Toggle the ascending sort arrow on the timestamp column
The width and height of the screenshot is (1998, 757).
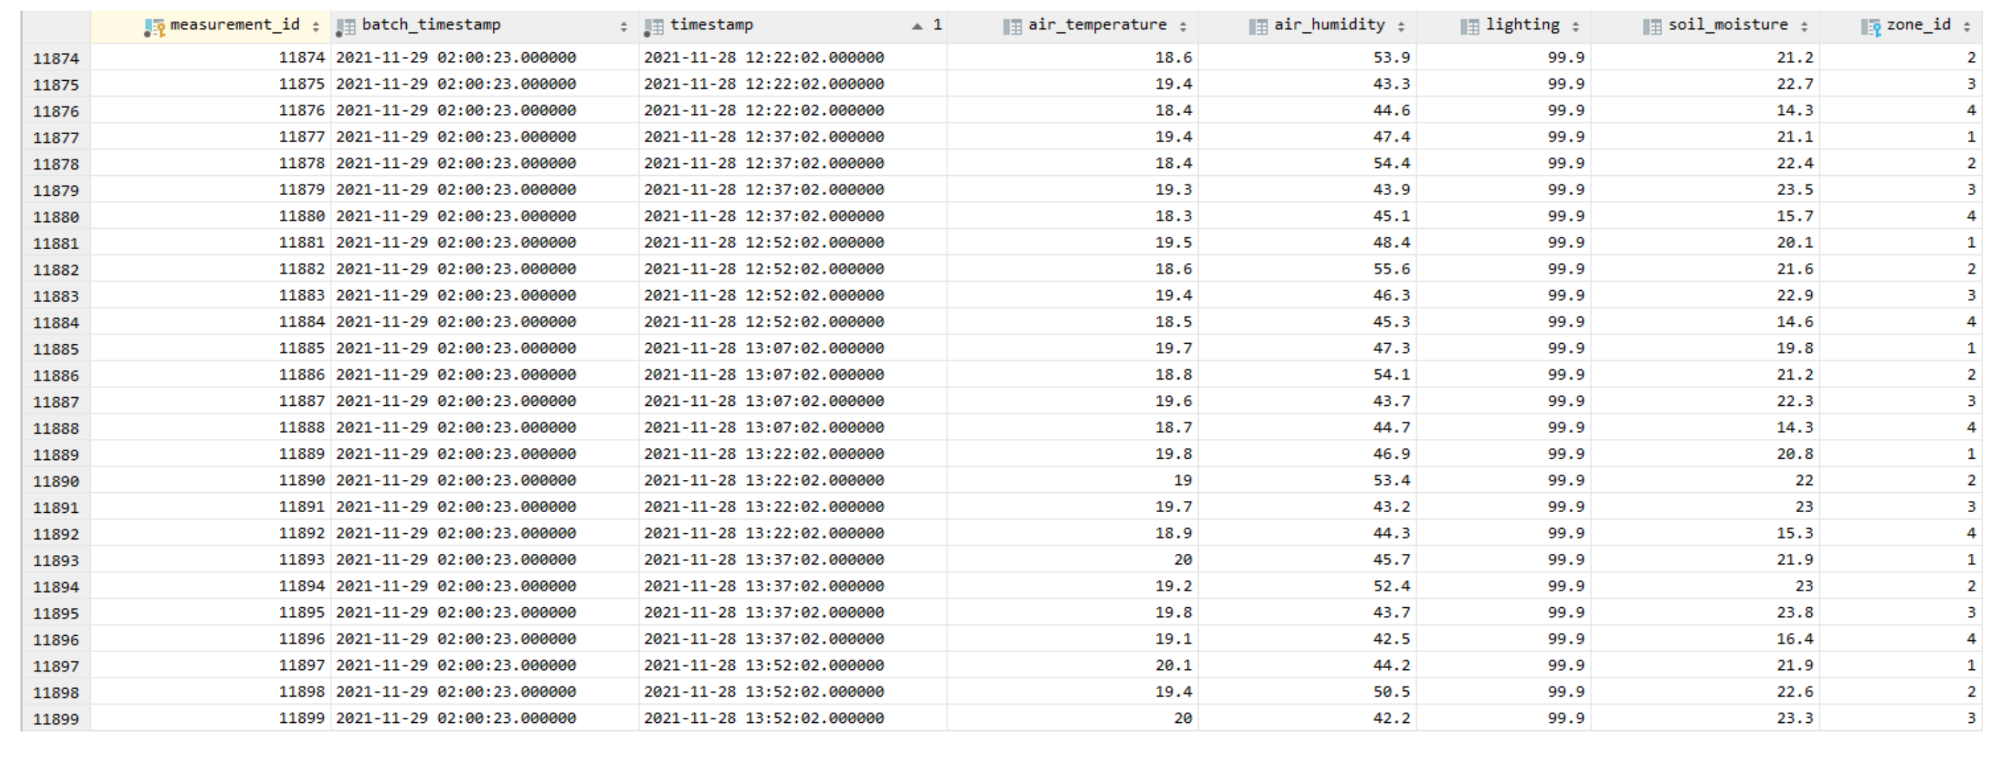(918, 26)
